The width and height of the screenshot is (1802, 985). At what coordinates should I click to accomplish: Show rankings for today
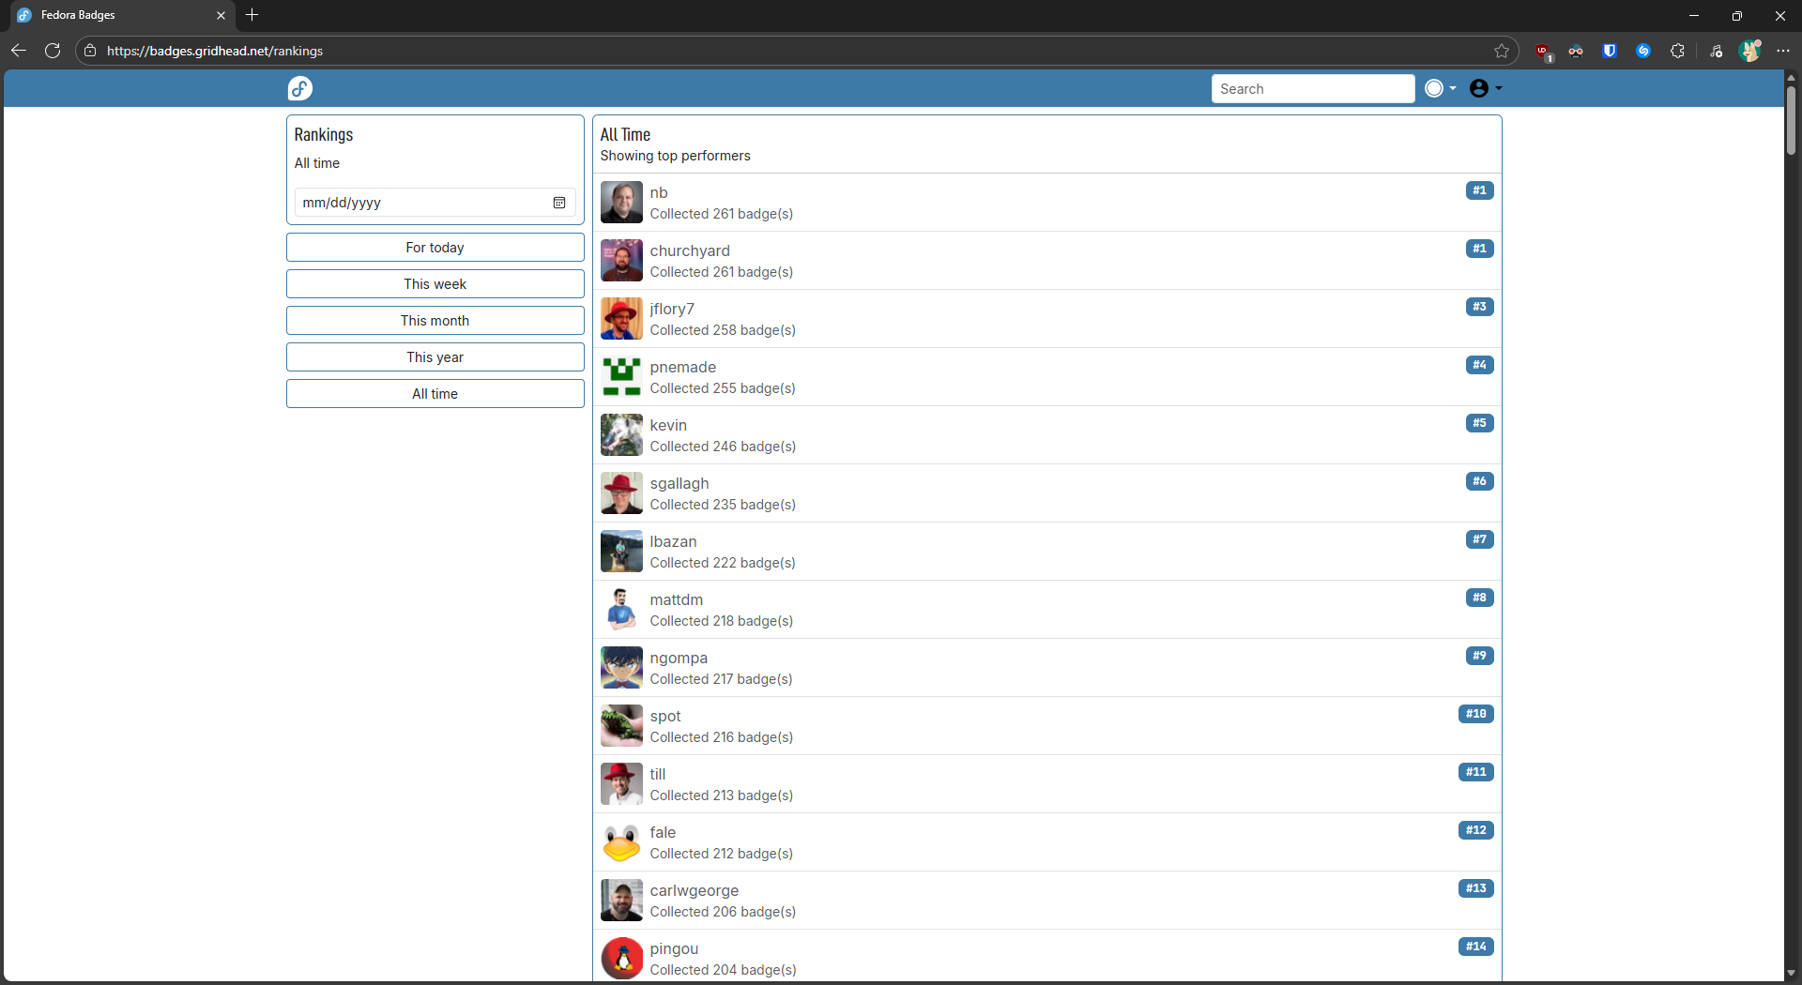pos(435,248)
